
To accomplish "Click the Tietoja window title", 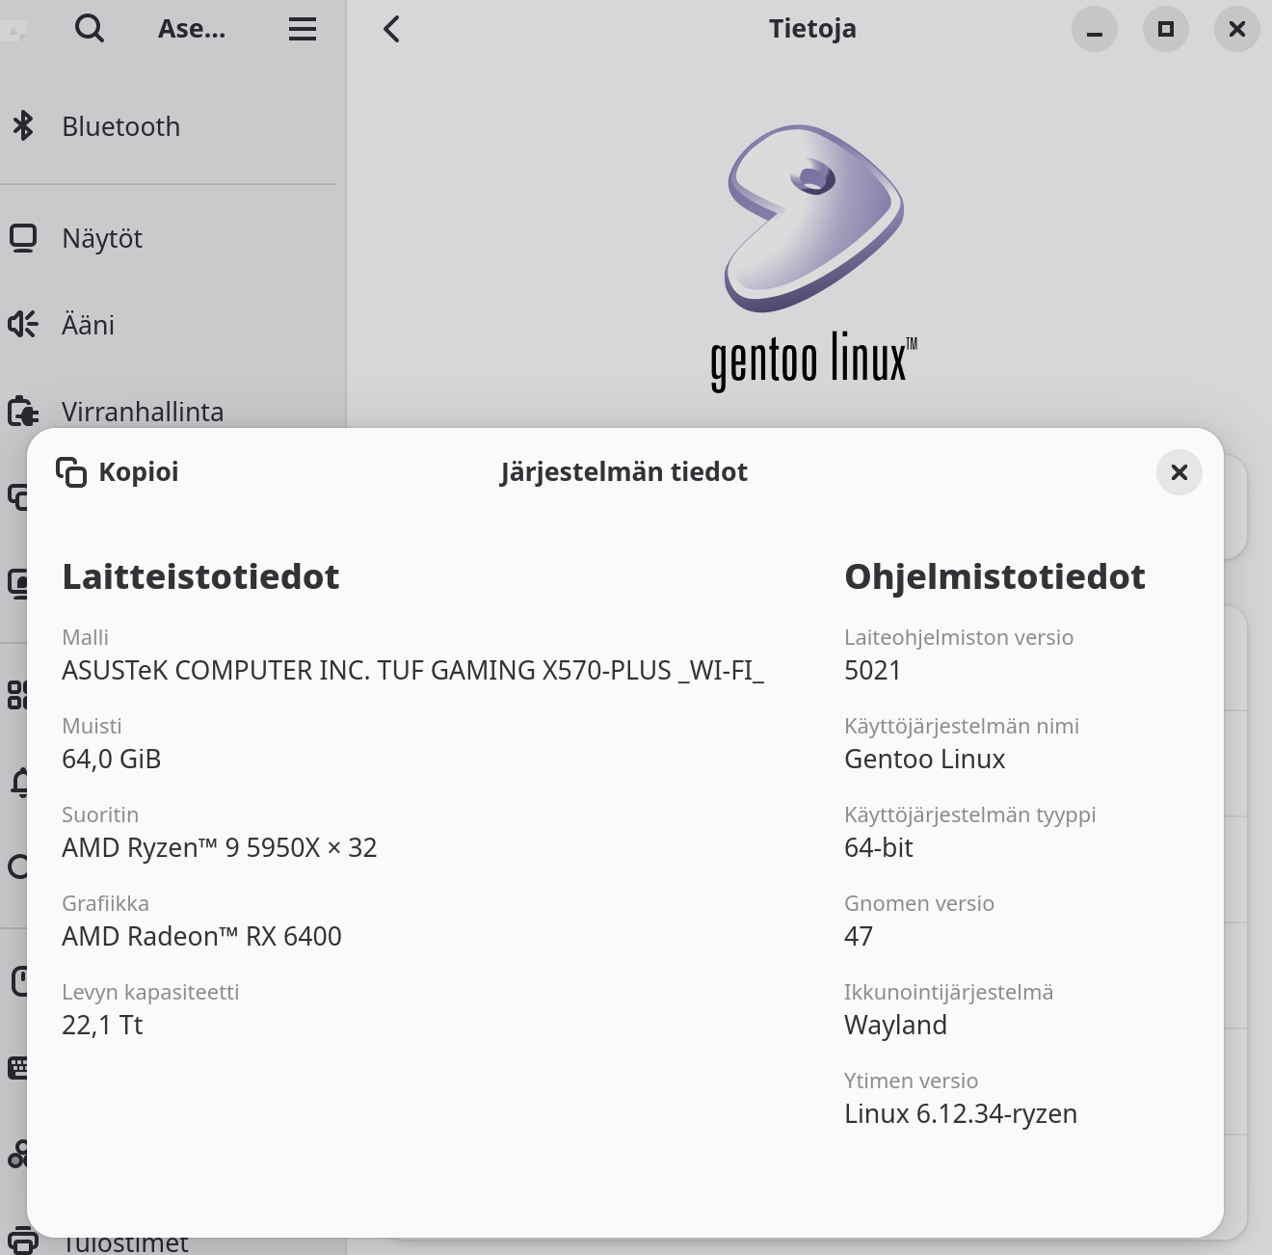I will click(x=812, y=29).
